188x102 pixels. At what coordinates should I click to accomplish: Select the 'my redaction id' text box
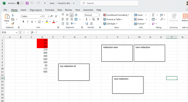pyautogui.click(x=74, y=72)
